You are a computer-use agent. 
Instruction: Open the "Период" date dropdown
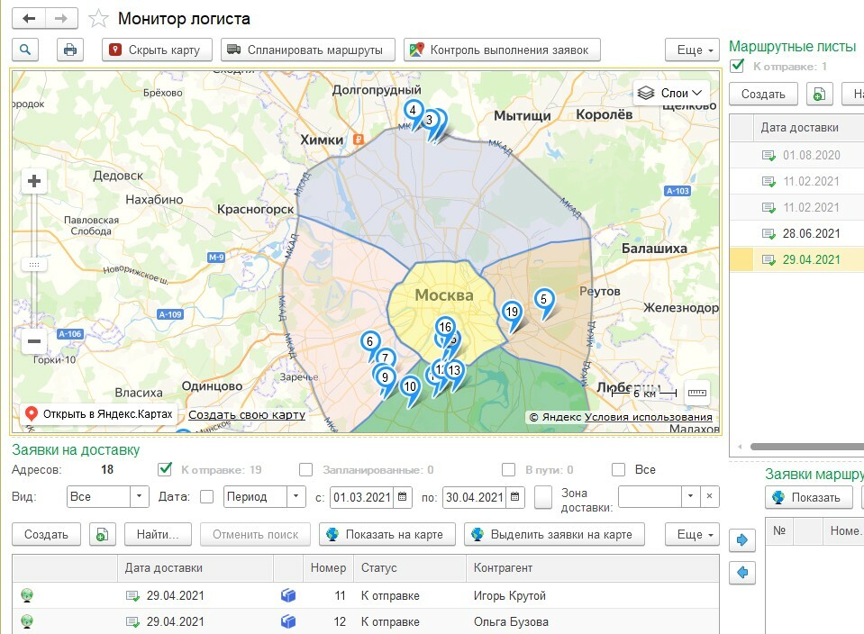point(296,496)
